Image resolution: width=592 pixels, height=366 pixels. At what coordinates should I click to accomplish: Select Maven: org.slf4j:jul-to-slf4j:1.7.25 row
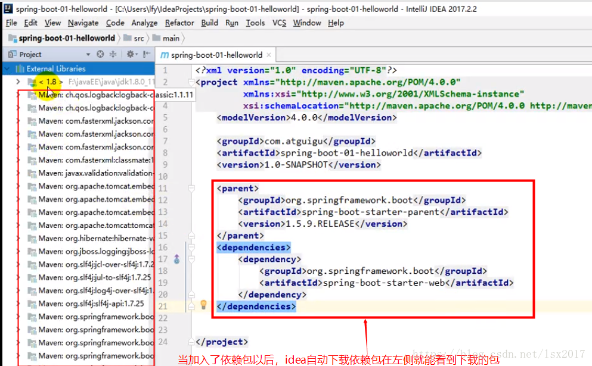[x=79, y=277]
